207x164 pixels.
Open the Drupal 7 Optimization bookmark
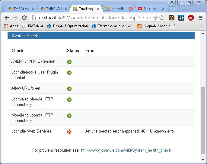[68, 26]
